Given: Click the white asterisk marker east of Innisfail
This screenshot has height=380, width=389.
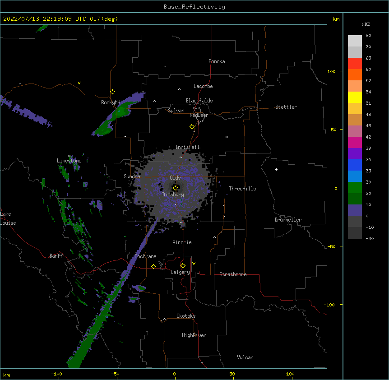Looking at the screenshot, I should pyautogui.click(x=227, y=137).
